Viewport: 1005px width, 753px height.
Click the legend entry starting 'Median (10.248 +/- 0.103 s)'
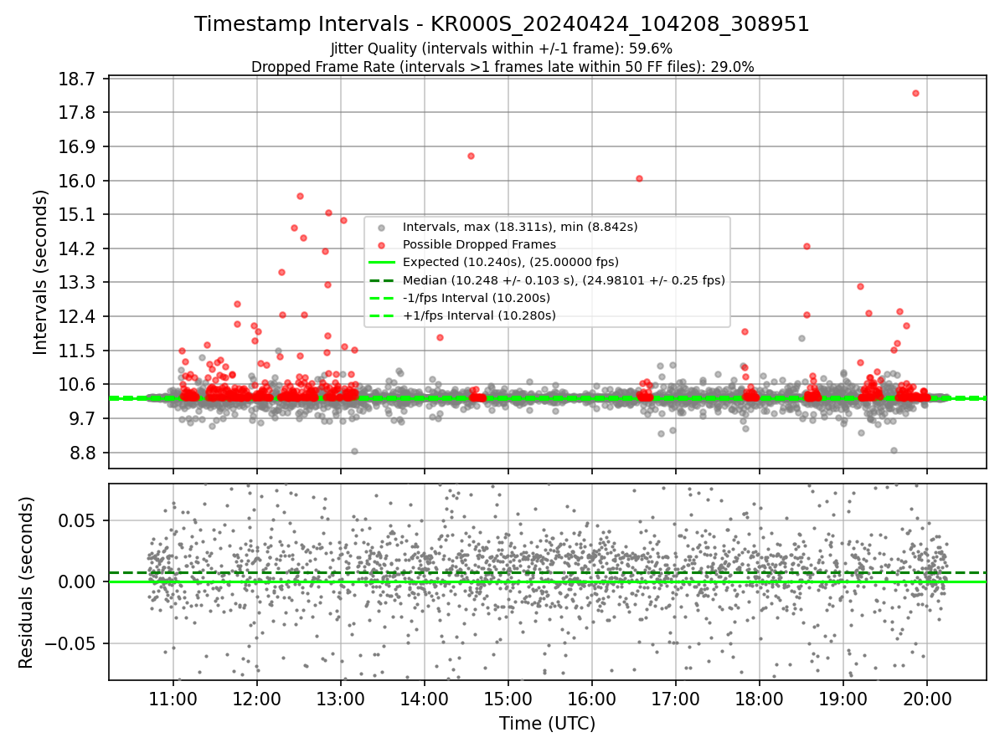[x=564, y=280]
